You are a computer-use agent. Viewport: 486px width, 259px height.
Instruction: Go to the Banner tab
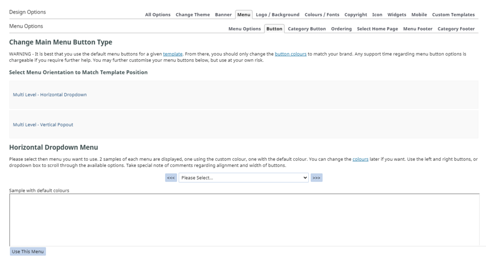[x=223, y=15]
